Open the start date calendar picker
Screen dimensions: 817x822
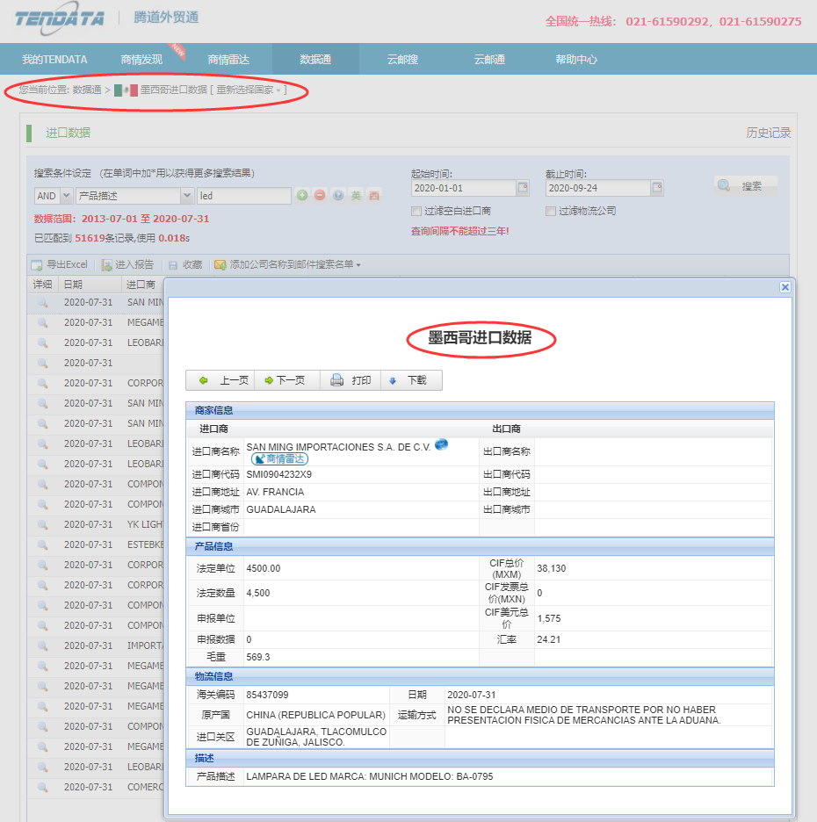pos(523,188)
